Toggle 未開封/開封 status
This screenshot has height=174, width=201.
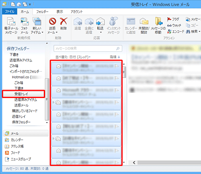(144, 26)
